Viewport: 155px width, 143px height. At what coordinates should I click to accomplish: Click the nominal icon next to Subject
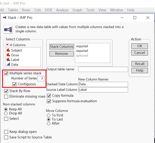click(8, 50)
